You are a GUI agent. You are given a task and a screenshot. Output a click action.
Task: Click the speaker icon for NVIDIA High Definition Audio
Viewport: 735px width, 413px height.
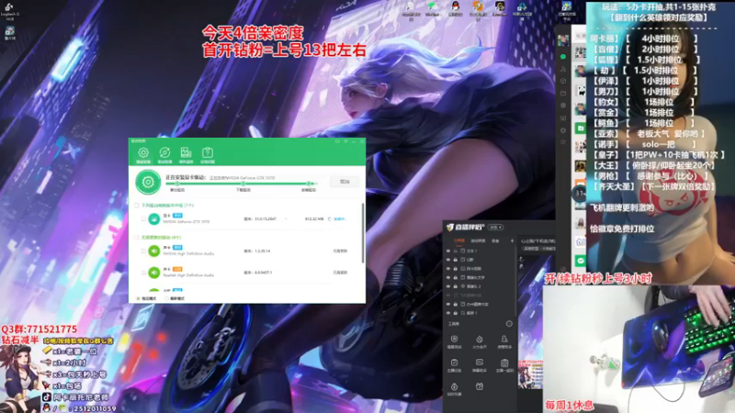coord(154,251)
